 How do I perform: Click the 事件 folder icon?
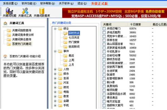coord(60,51)
